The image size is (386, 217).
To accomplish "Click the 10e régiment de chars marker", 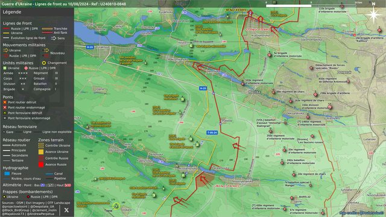I will 294,175.
